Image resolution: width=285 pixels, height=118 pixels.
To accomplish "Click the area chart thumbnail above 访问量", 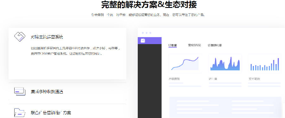I will (x=225, y=63).
